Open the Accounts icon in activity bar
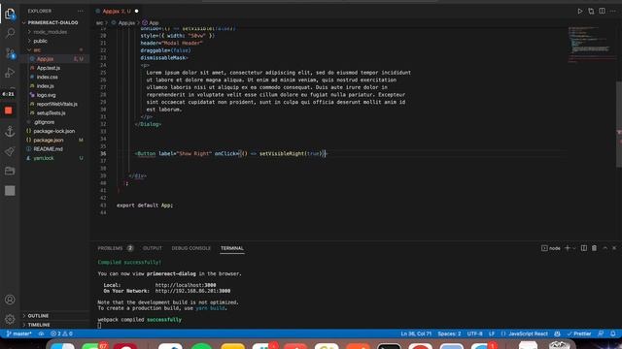 click(x=10, y=300)
